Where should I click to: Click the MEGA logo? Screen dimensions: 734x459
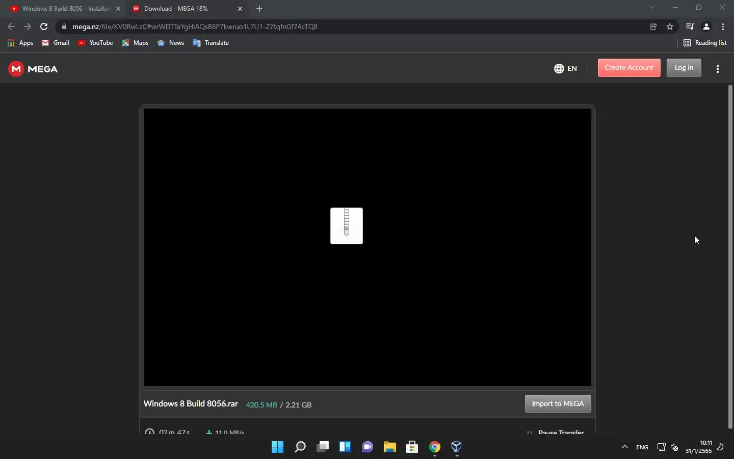[x=33, y=69]
